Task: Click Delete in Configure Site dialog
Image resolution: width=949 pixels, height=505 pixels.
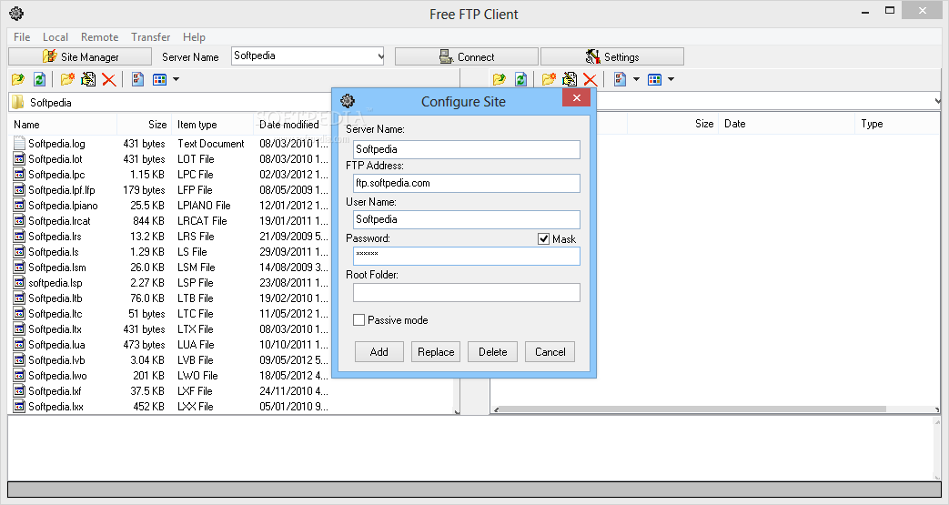Action: click(x=492, y=352)
